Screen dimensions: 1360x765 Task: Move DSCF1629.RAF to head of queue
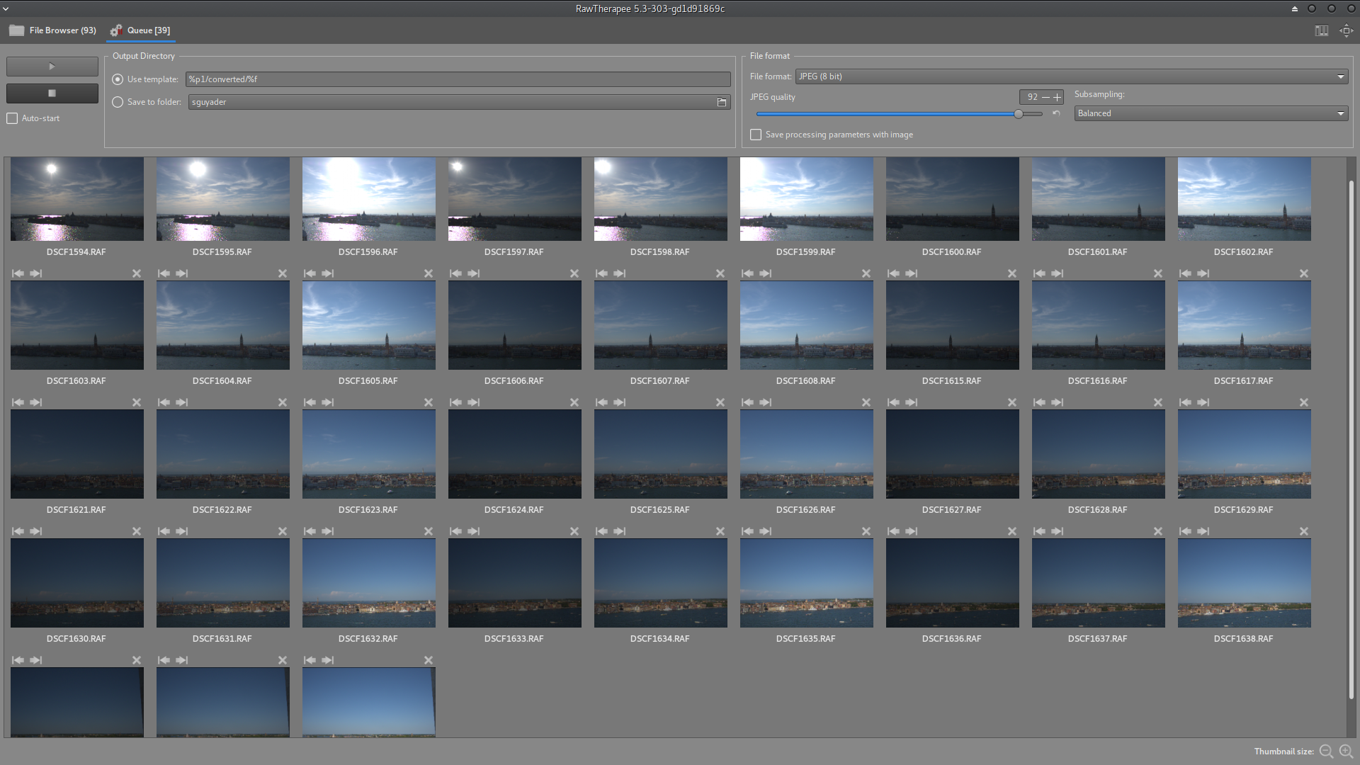click(x=1185, y=402)
